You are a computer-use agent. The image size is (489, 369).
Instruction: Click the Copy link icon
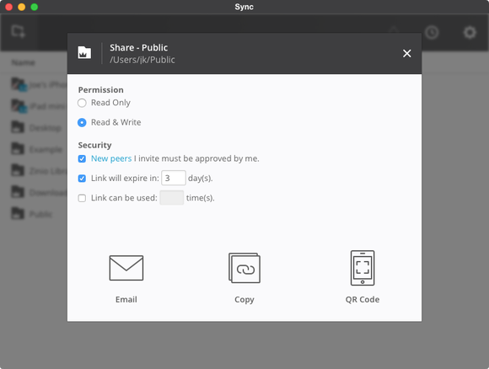click(x=244, y=268)
